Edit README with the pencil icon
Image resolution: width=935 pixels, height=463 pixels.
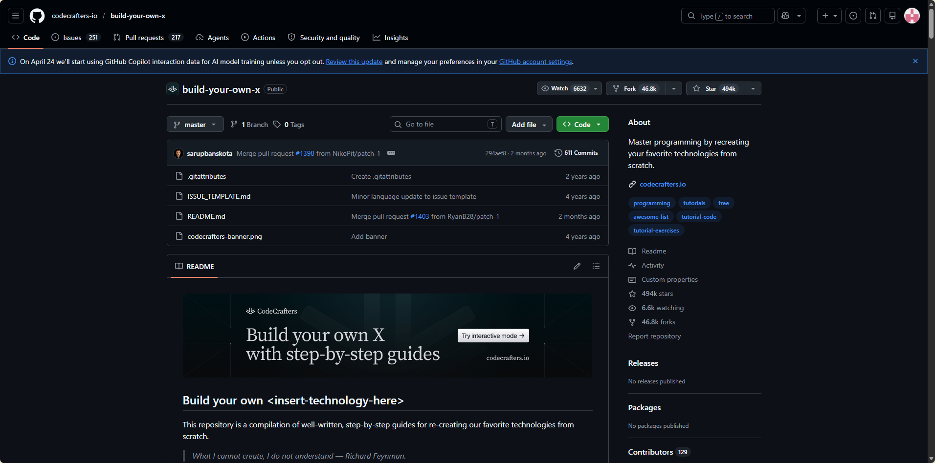tap(577, 266)
